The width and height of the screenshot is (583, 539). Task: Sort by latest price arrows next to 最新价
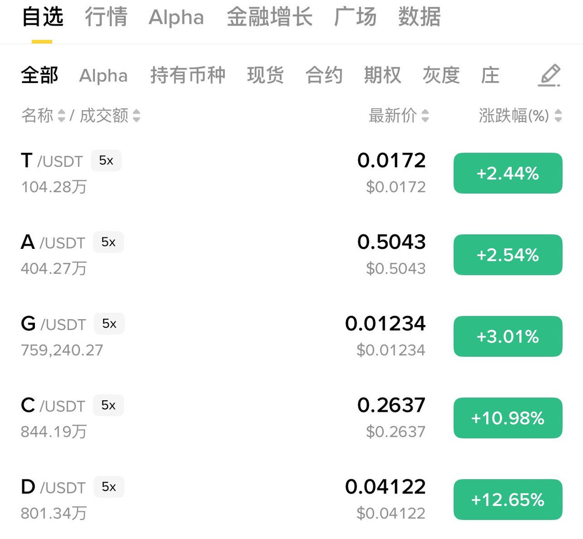[425, 115]
